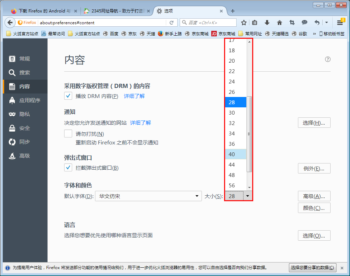Open the 颜色(C) button
Screen dimensions: 350x276
click(x=314, y=208)
